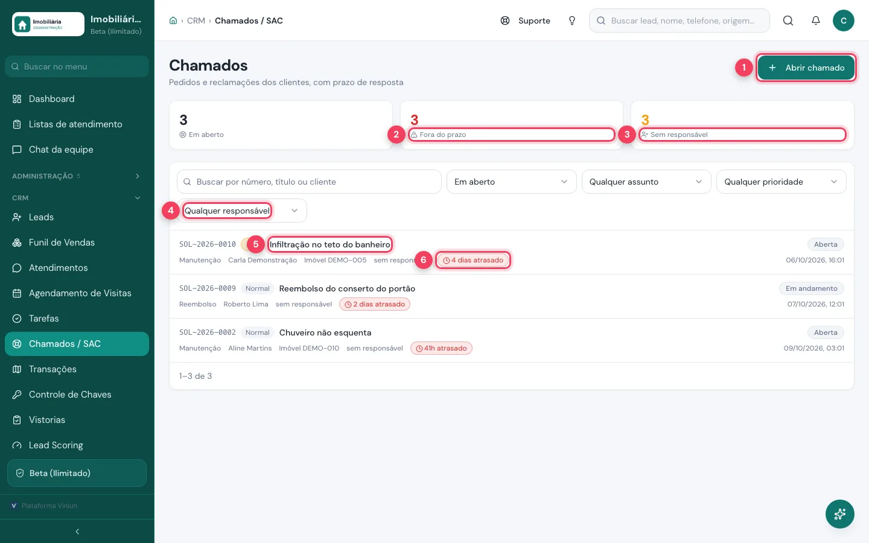Open the notifications bell

click(816, 21)
